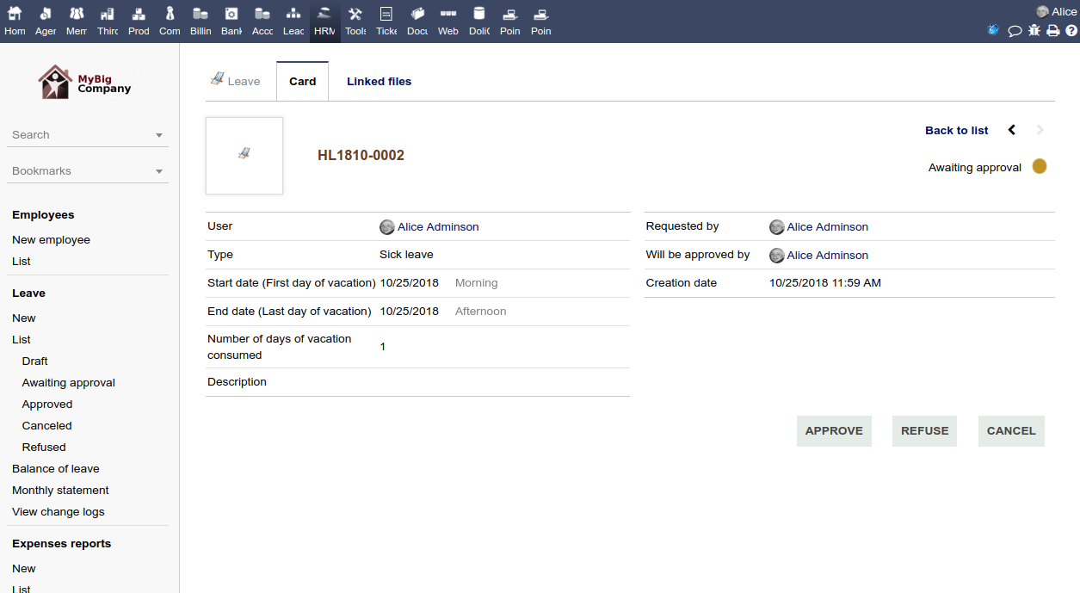Click the printer icon in header
Screen dimensions: 1080x593
1052,30
